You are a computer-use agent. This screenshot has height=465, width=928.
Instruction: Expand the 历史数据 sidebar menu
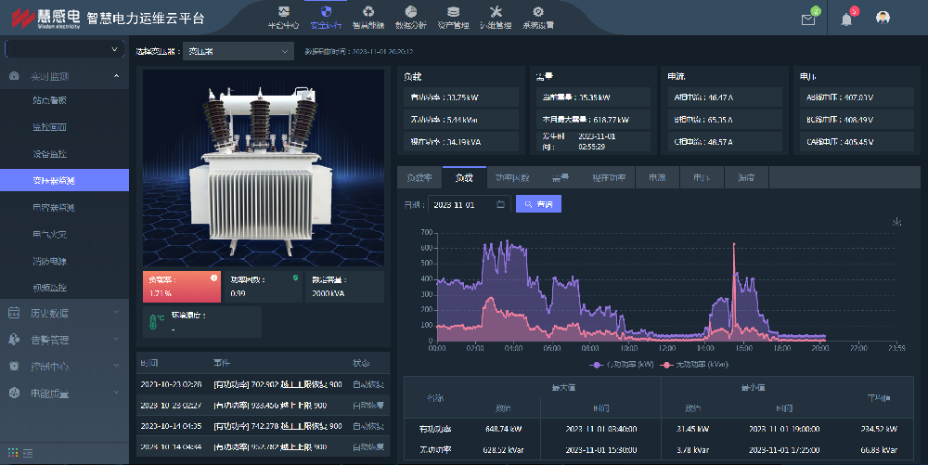(x=64, y=314)
